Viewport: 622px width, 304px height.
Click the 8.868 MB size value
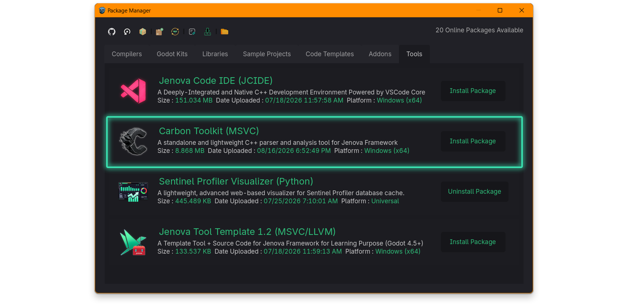190,151
